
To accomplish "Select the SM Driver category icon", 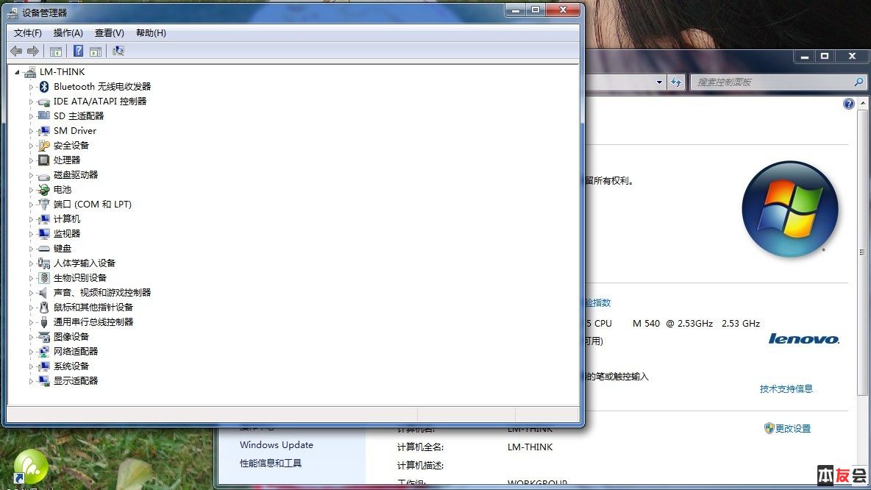I will tap(44, 130).
